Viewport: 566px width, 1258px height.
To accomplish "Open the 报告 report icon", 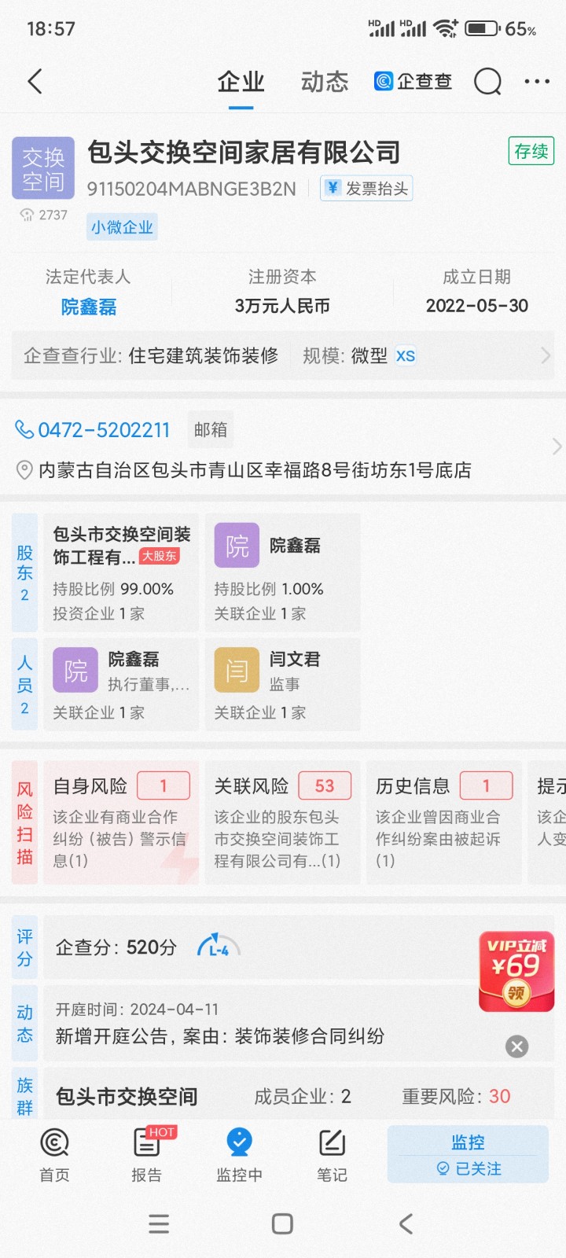I will point(146,1154).
